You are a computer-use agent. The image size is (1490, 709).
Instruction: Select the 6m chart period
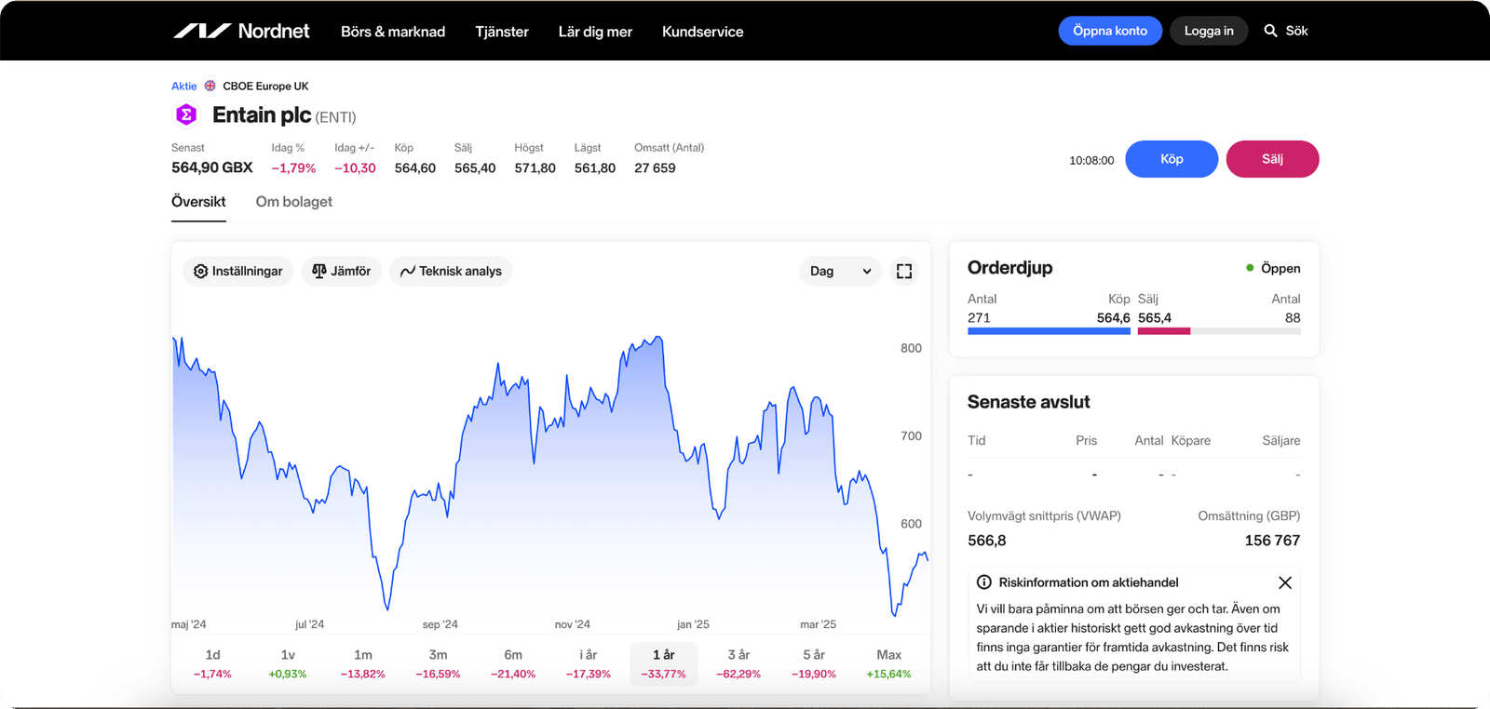[x=513, y=663]
